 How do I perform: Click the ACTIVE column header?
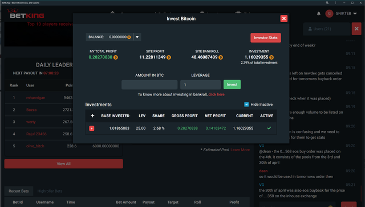pos(267,116)
